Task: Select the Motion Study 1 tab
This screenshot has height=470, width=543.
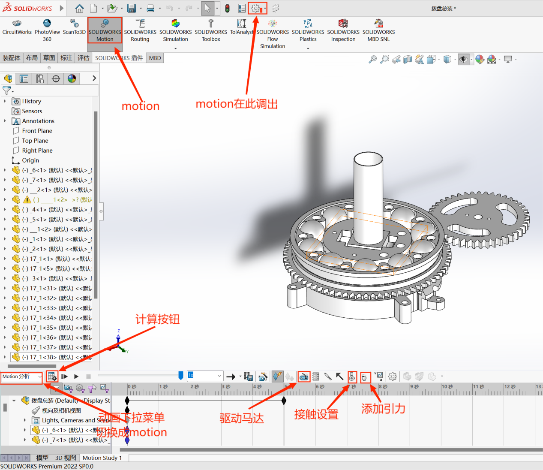Action: (x=102, y=458)
